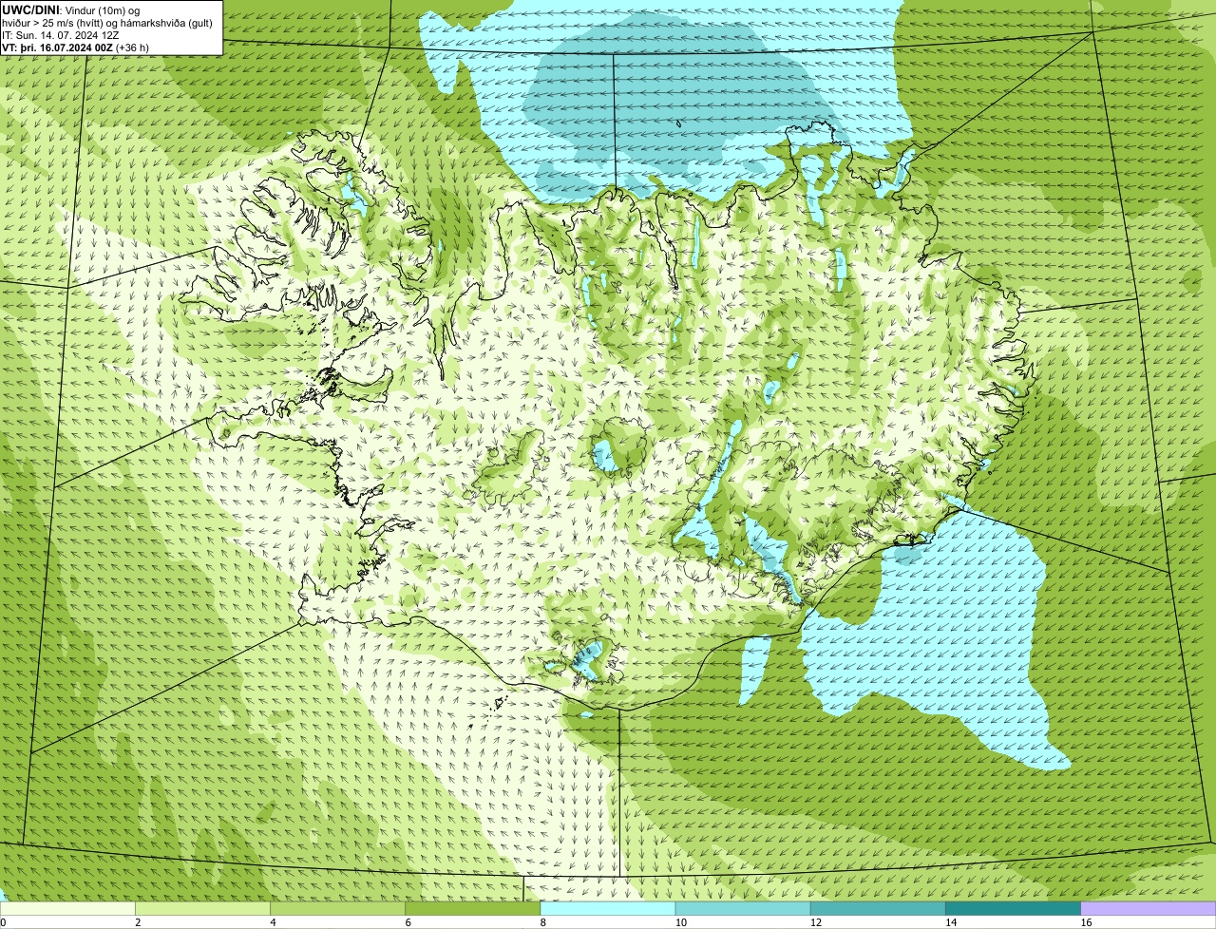This screenshot has width=1216, height=929.
Task: Click the 'hviður > 25 m/s (hvítt)' description line
Action: 107,22
